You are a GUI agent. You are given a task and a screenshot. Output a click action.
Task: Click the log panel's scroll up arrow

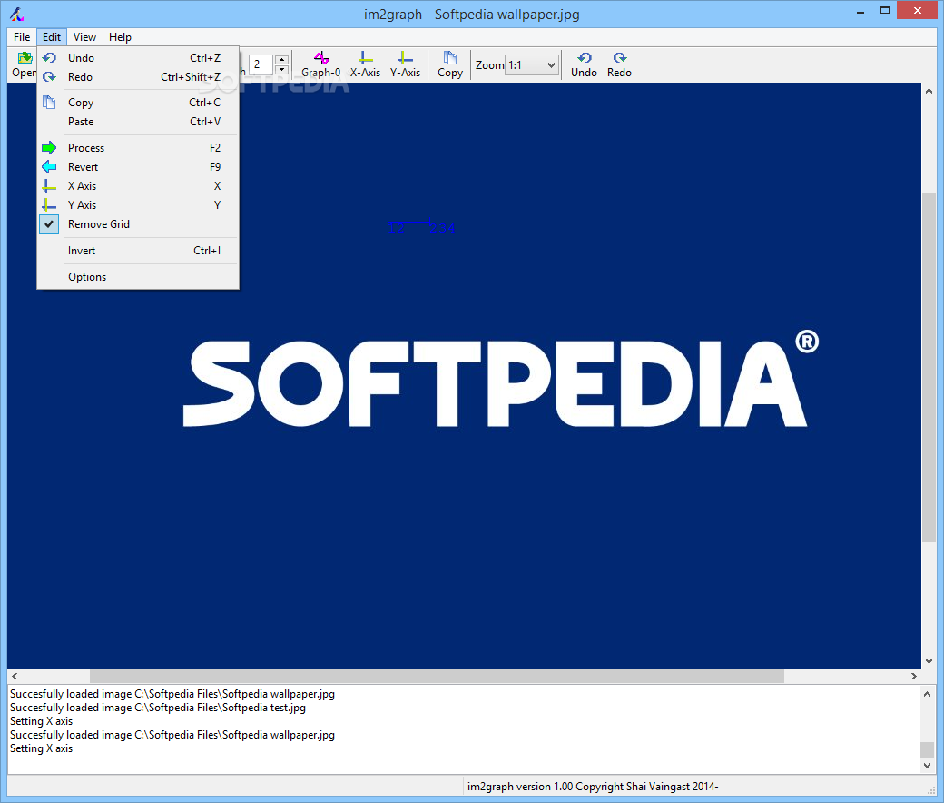point(927,694)
